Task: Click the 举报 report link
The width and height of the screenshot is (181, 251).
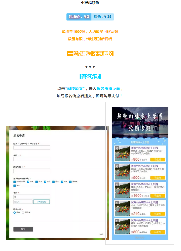Action: [x=101, y=234]
